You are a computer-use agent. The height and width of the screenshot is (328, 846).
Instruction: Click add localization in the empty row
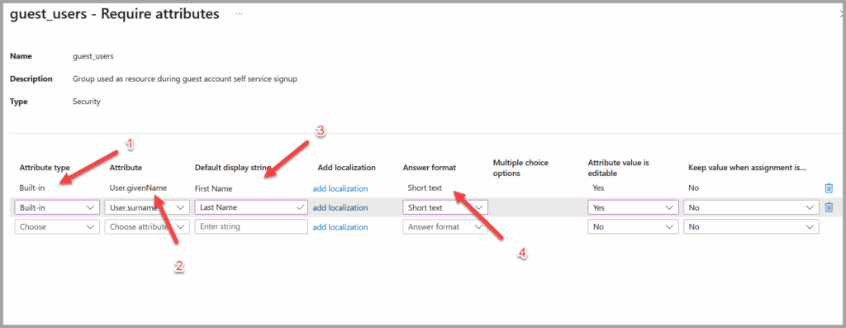[340, 227]
